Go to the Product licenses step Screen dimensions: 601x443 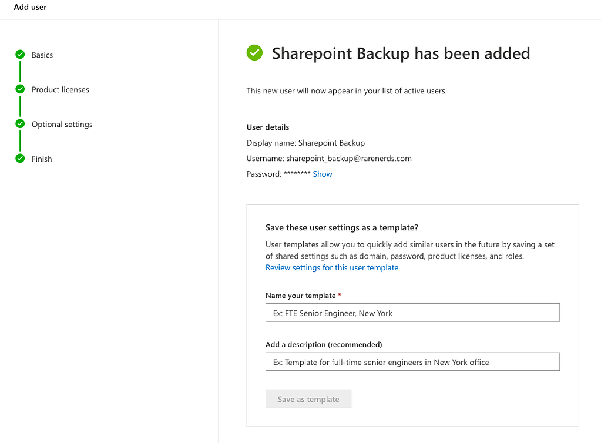[60, 90]
